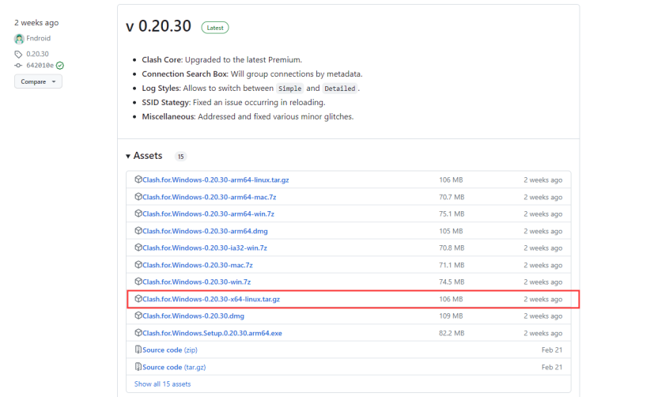Click the Assets heading text
Viewport: 654px width, 397px height.
click(148, 156)
